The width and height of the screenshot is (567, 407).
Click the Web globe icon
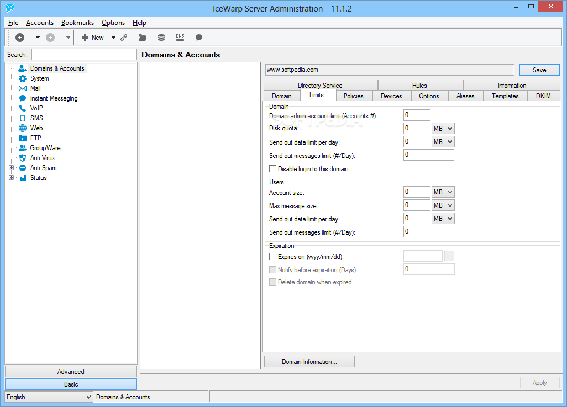pos(23,128)
